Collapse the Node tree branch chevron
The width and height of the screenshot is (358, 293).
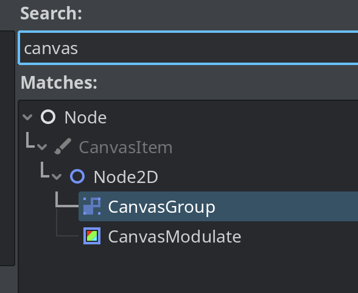tap(27, 117)
